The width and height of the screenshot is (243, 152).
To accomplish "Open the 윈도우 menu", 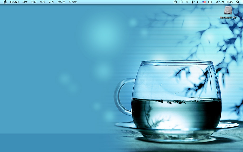I will click(61, 2).
